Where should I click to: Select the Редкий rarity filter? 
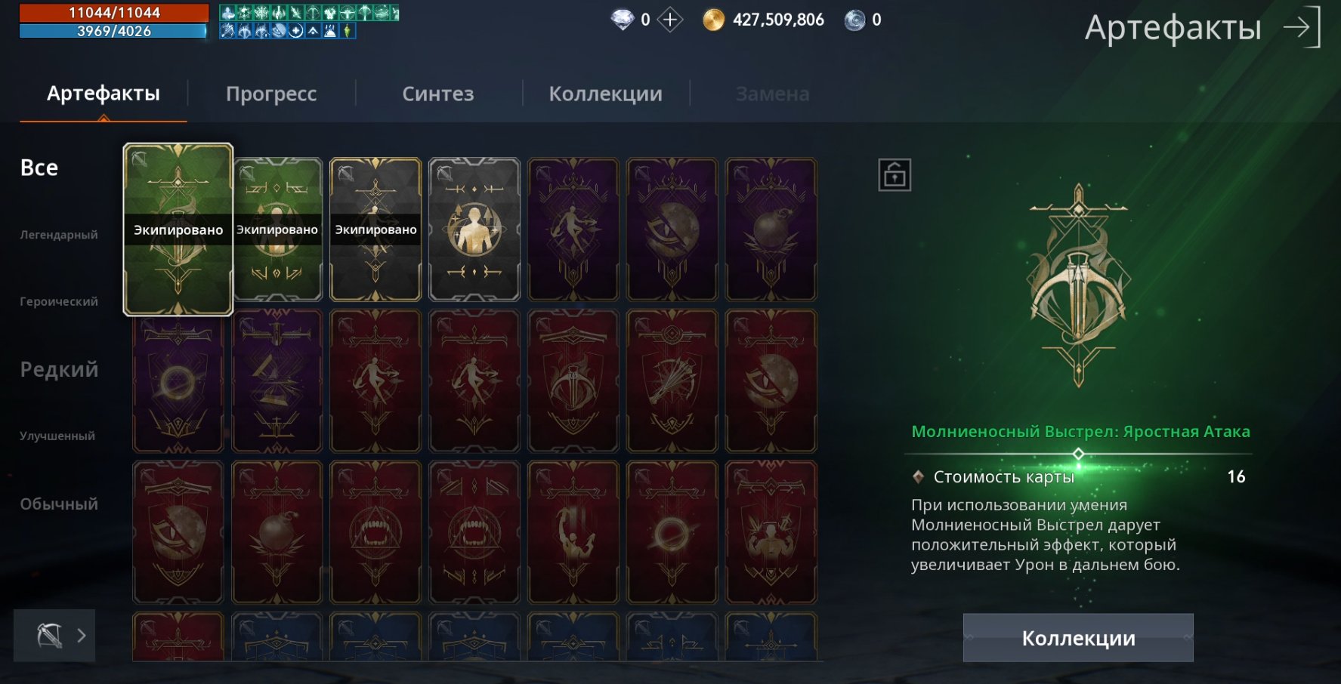coord(59,369)
